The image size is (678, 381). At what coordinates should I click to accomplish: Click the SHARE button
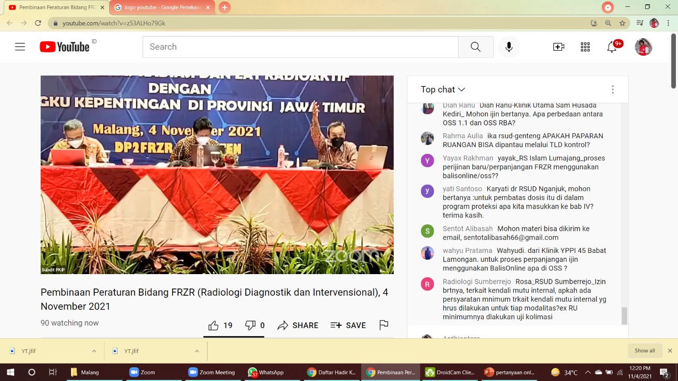click(x=298, y=325)
